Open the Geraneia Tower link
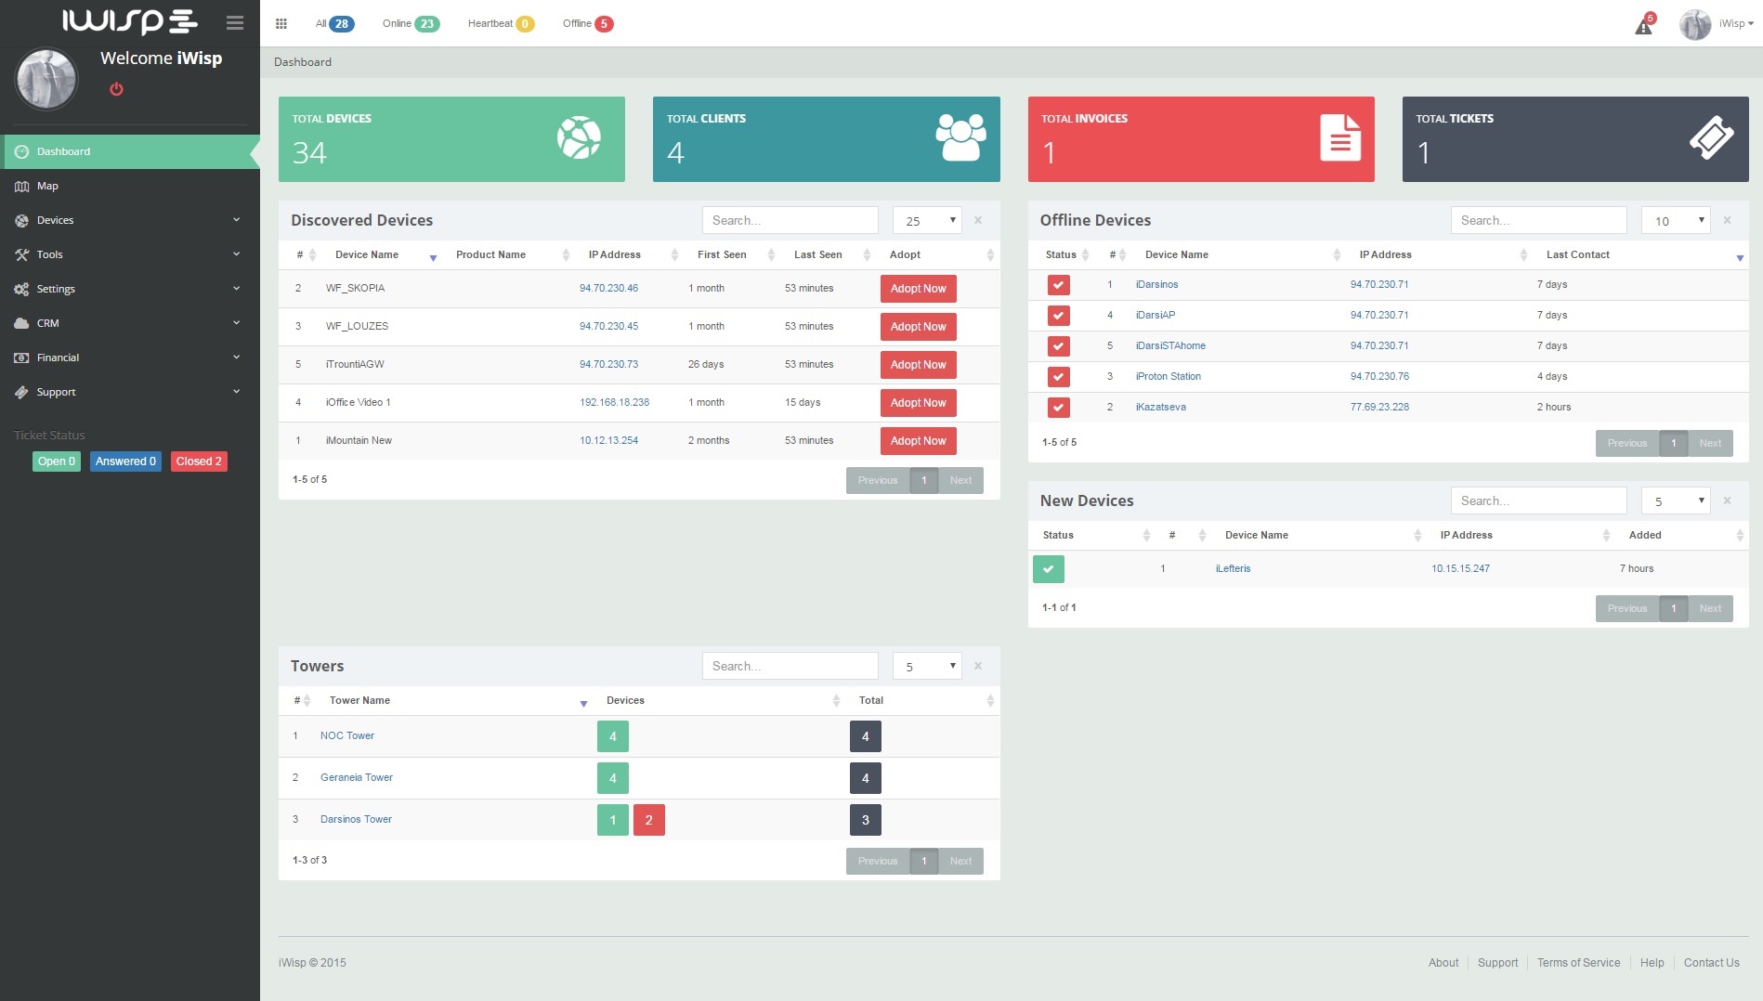Viewport: 1763px width, 1001px height. click(356, 777)
